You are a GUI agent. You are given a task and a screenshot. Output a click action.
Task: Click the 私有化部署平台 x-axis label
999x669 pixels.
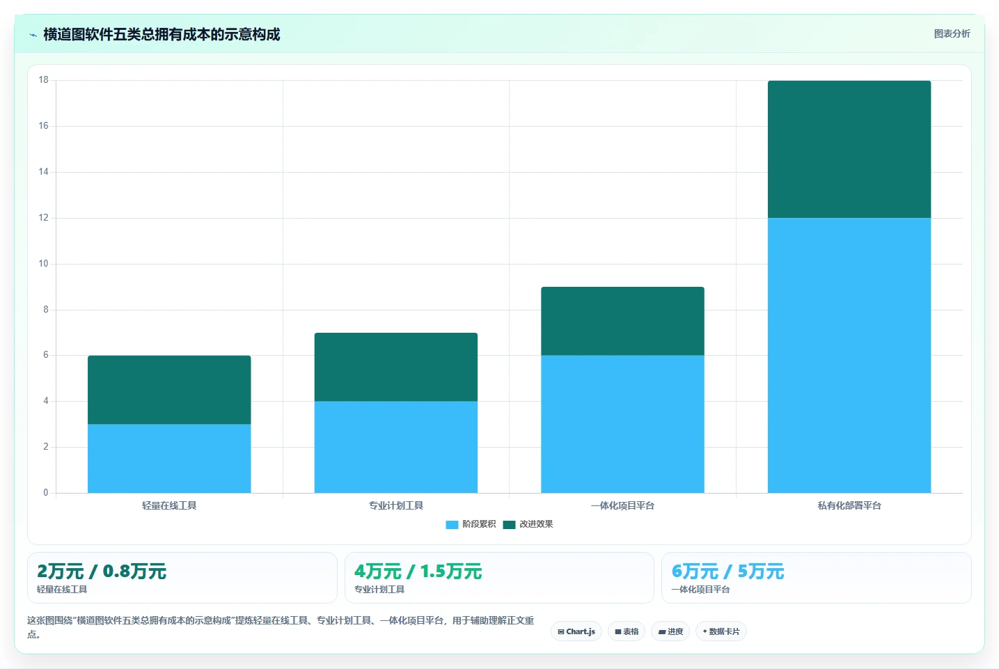(849, 505)
